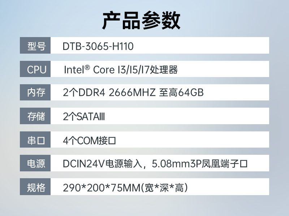Click the word Intel in CPU row
The width and height of the screenshot is (289, 216).
coord(74,69)
